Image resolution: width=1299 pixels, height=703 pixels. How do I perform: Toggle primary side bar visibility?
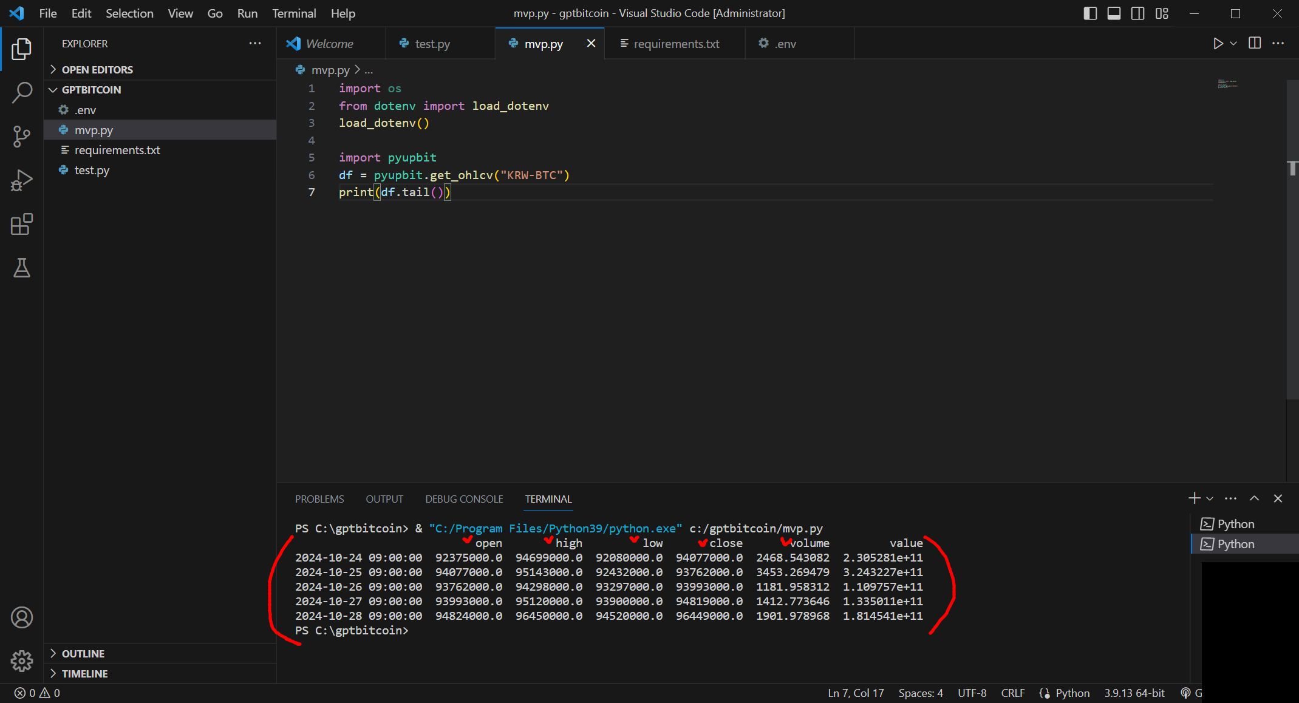click(x=1090, y=13)
